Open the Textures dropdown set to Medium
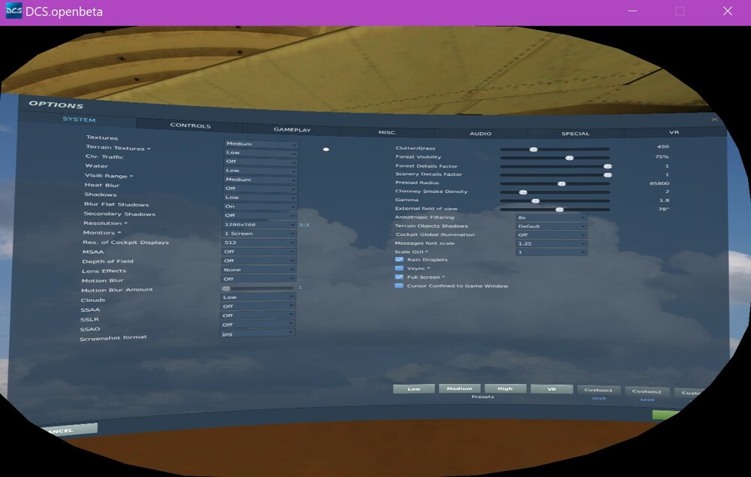The height and width of the screenshot is (477, 751). click(261, 143)
